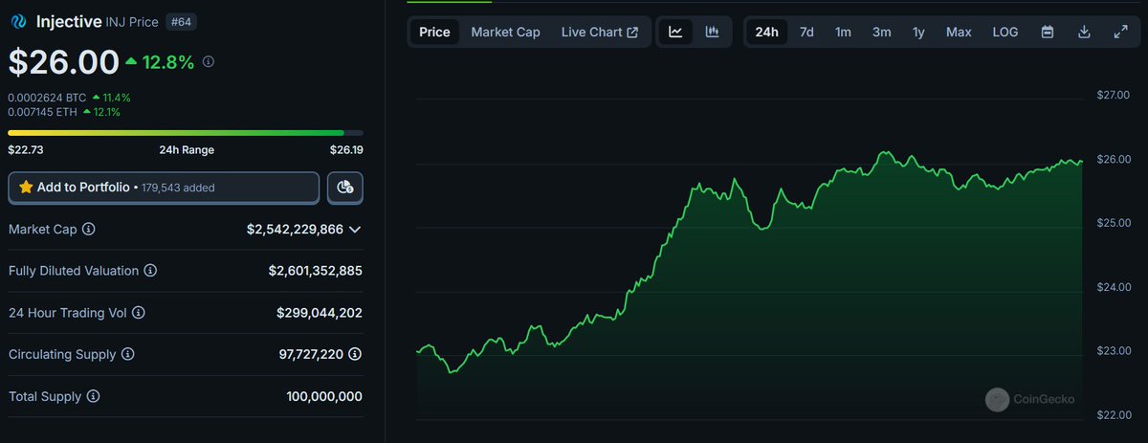This screenshot has height=443, width=1148.
Task: Select the Price tab
Action: (x=434, y=32)
